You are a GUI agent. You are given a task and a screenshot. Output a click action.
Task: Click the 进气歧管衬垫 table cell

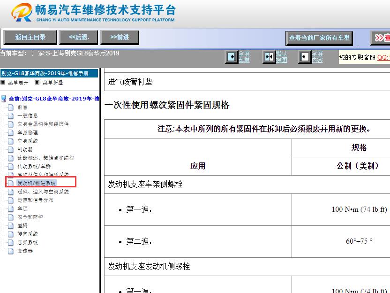[247, 82]
